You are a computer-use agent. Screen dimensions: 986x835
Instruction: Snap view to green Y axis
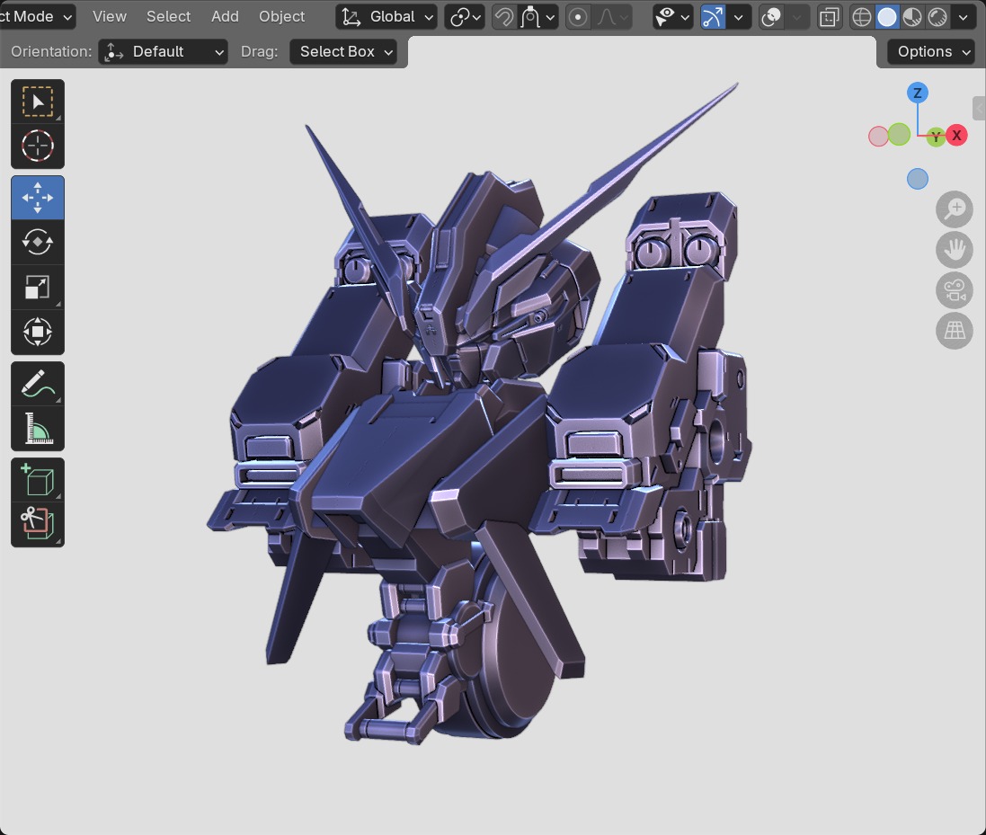[936, 137]
